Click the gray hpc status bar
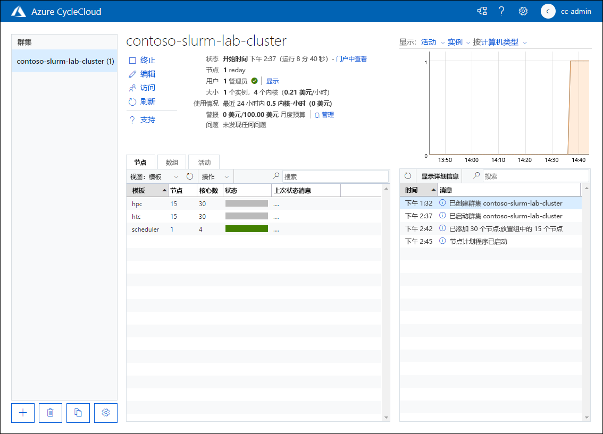Viewport: 603px width, 434px height. (x=247, y=203)
